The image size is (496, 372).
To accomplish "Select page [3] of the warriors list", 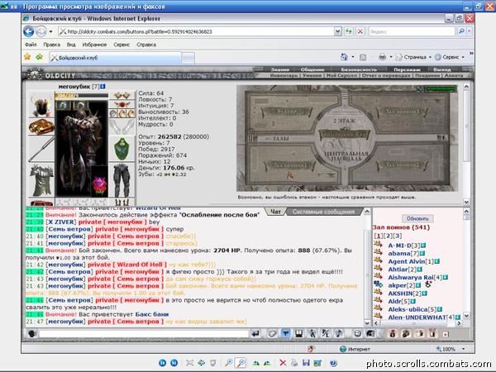I will tap(398, 236).
